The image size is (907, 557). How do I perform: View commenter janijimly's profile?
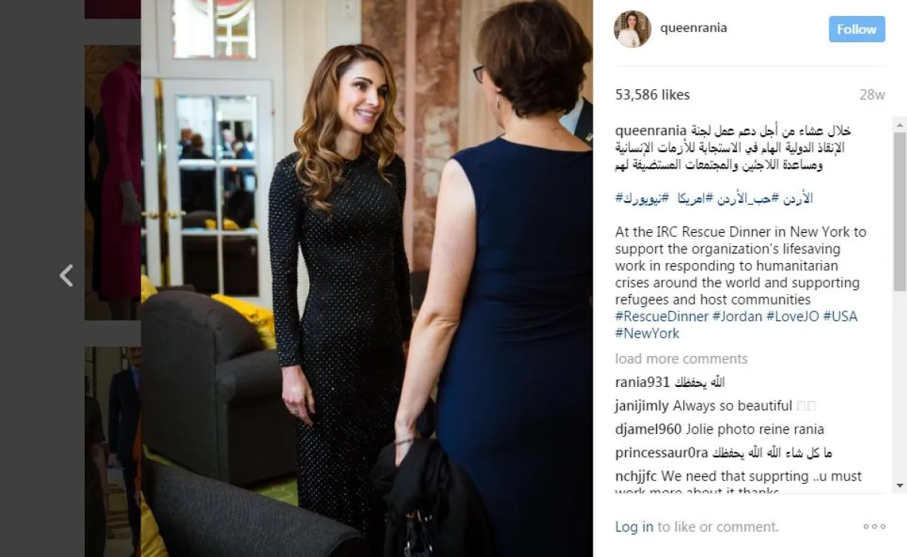(x=642, y=406)
